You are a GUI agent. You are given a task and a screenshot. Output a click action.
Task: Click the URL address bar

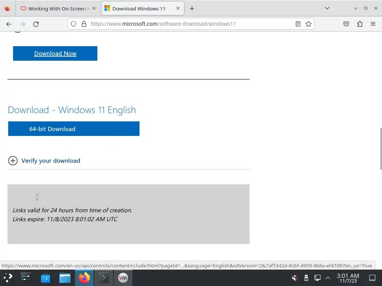(191, 24)
